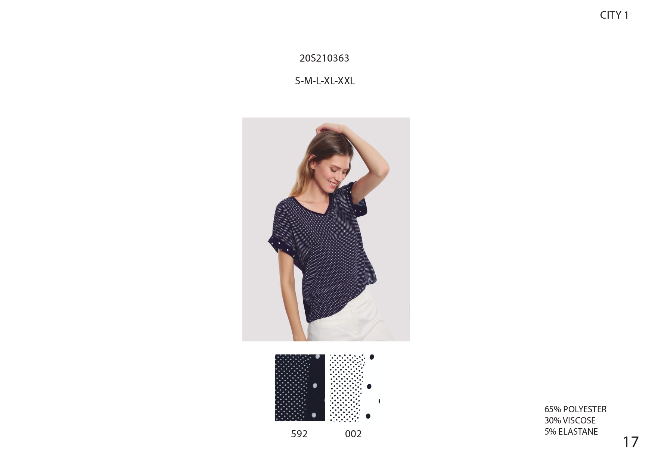
Task: Click product code 20S210363
Action: click(324, 58)
